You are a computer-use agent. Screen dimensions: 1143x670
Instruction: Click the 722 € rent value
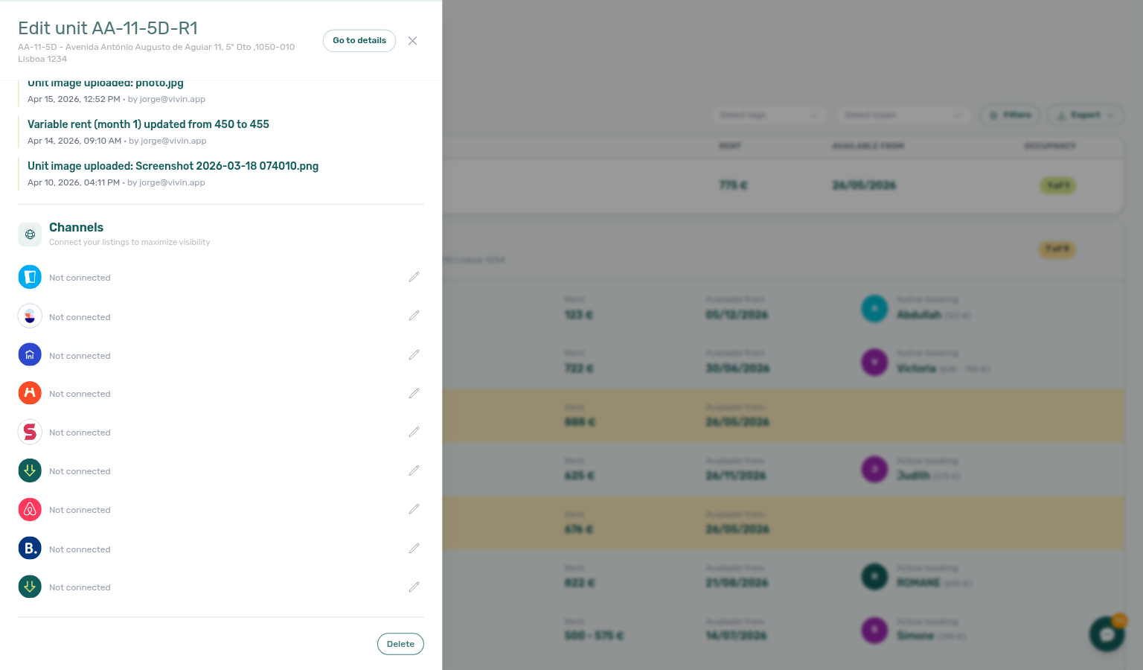coord(579,368)
